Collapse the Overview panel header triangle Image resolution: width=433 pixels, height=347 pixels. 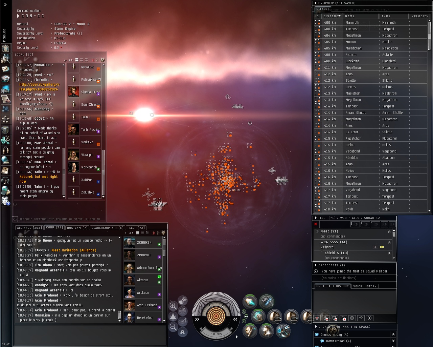pyautogui.click(x=316, y=3)
